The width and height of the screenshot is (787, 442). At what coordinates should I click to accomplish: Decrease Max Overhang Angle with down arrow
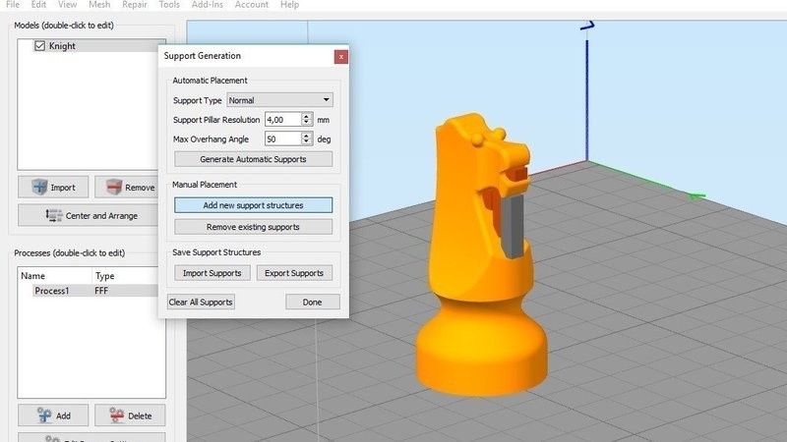tap(307, 142)
